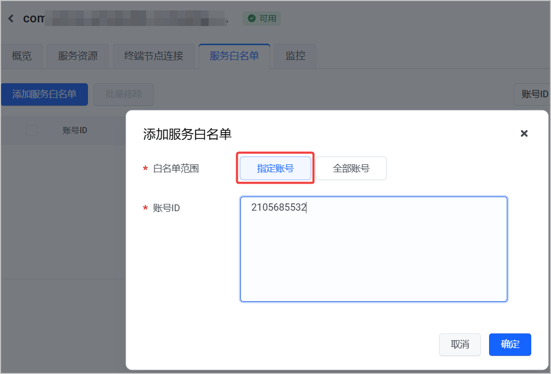Confirm with the 确定 button
551x374 pixels.
pos(510,344)
